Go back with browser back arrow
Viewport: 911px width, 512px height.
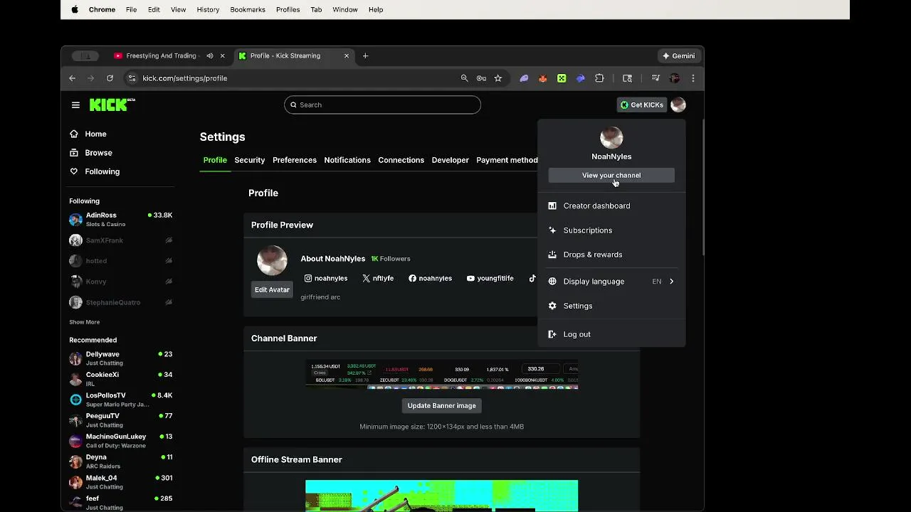click(x=72, y=78)
